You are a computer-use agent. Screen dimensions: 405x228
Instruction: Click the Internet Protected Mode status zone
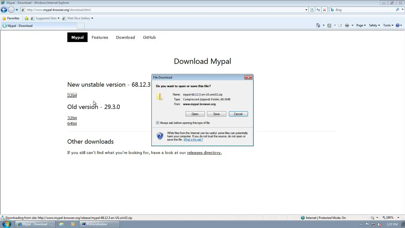323,218
